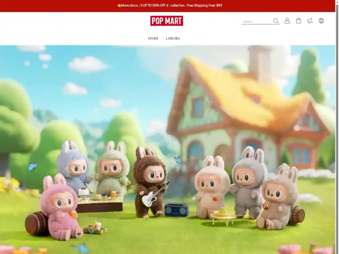The width and height of the screenshot is (339, 254).
Task: Open the LABUBU menu item
Action: (x=173, y=38)
